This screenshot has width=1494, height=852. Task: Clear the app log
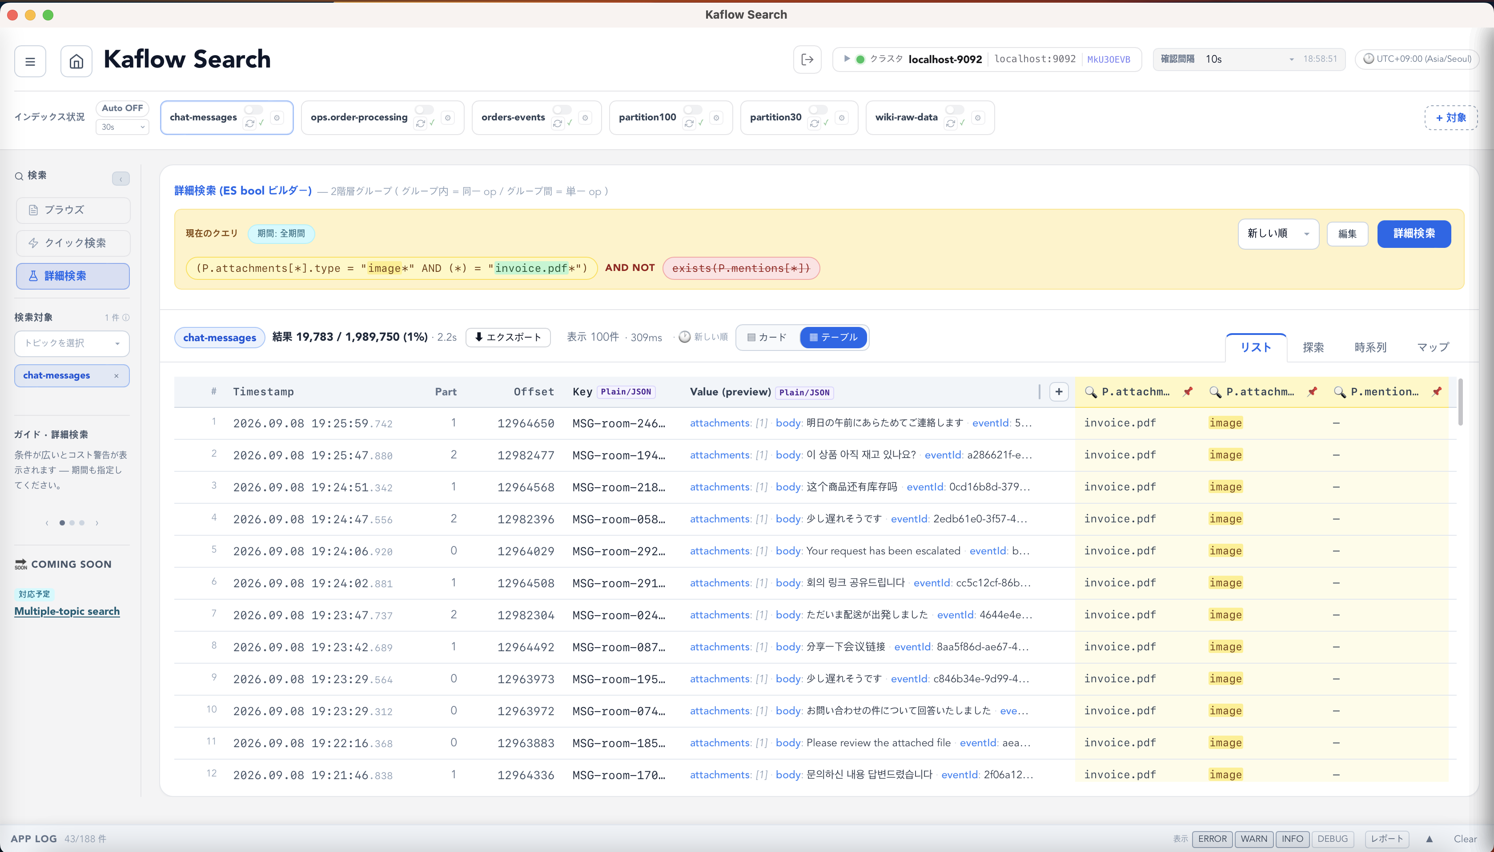(1465, 839)
